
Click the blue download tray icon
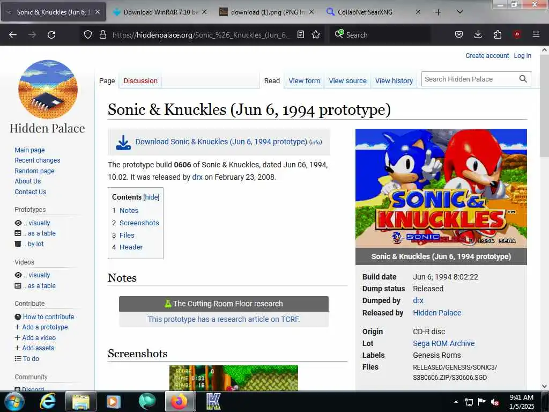[123, 142]
